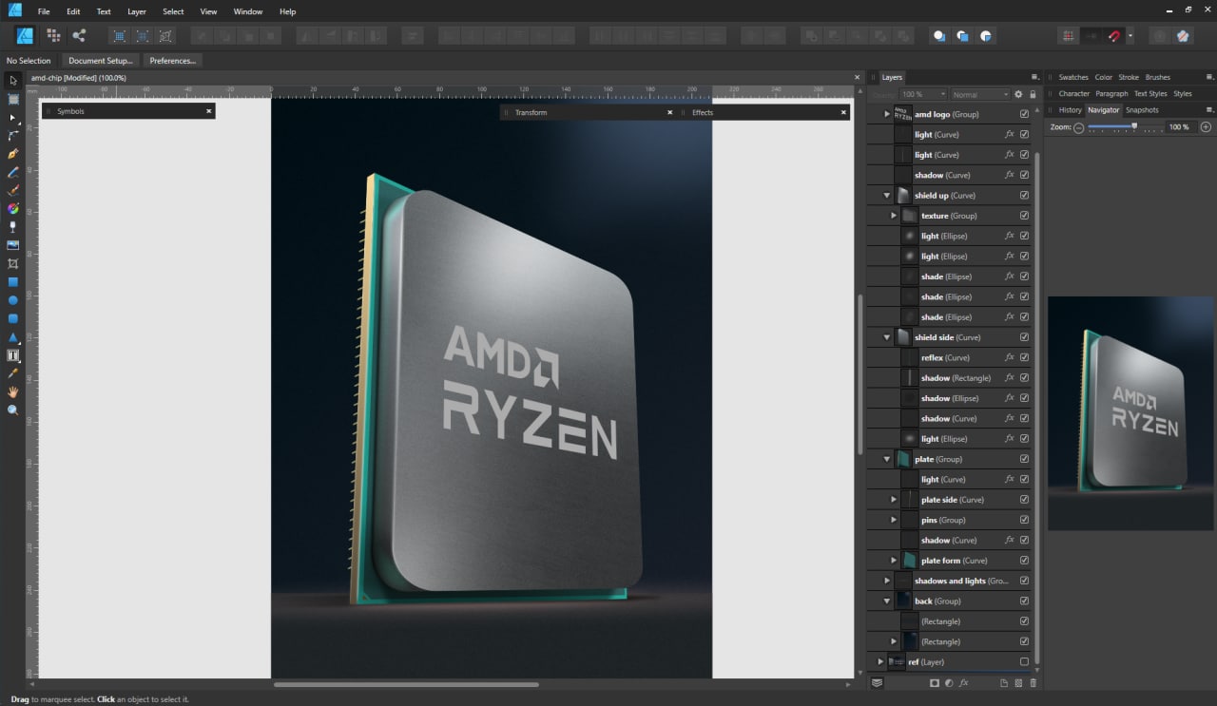This screenshot has height=706, width=1217.
Task: Expand the pins group
Action: click(894, 520)
